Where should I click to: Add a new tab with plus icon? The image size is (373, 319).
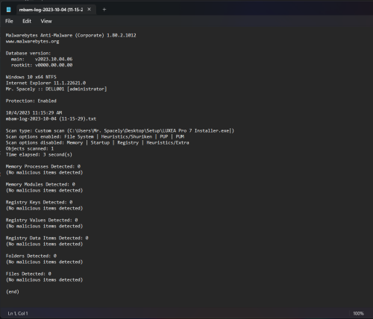tap(104, 10)
